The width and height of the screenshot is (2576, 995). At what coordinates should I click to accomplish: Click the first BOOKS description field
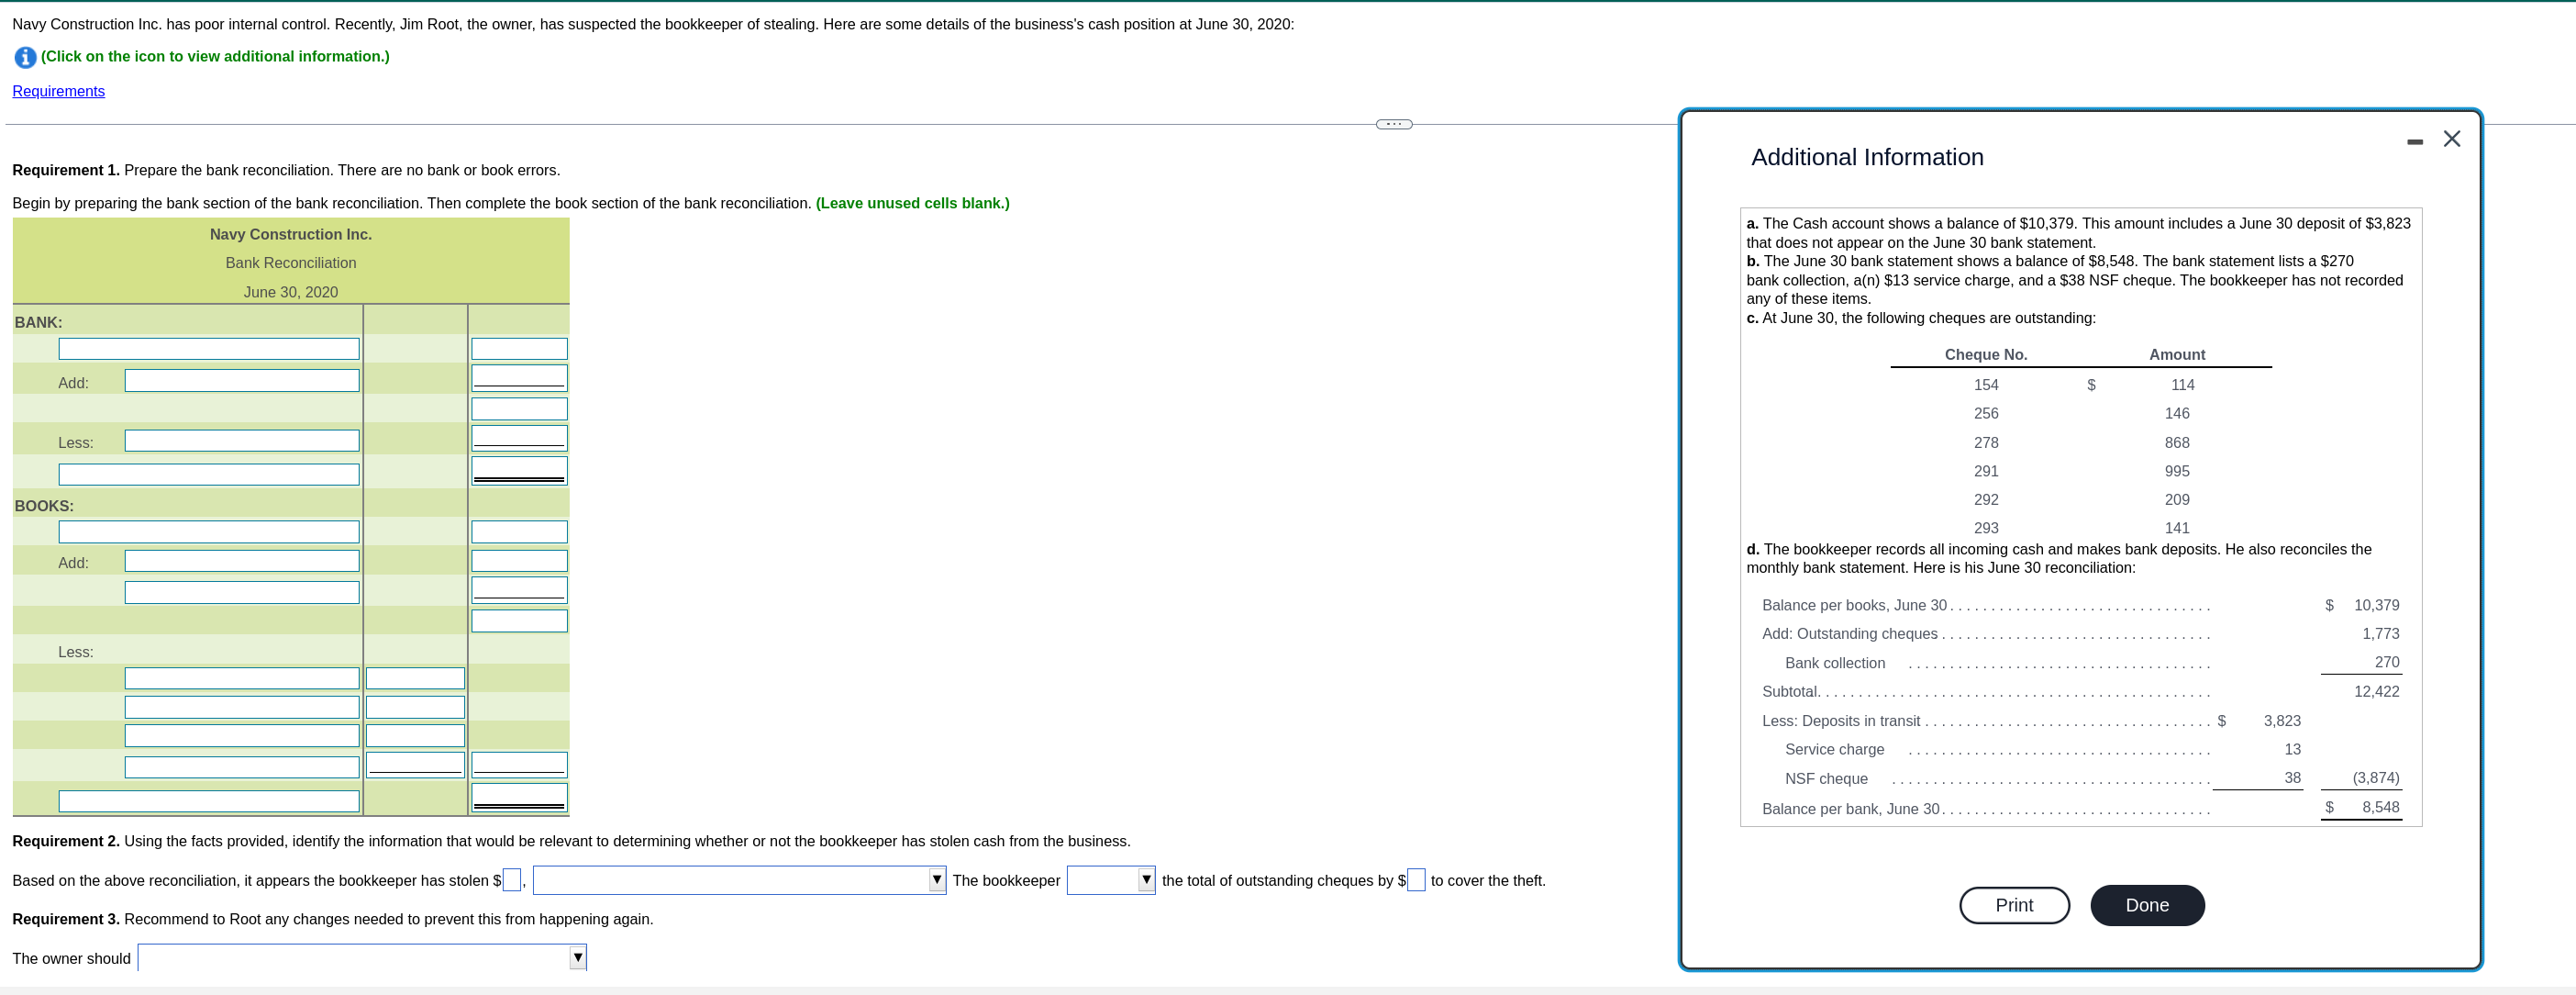click(x=208, y=531)
